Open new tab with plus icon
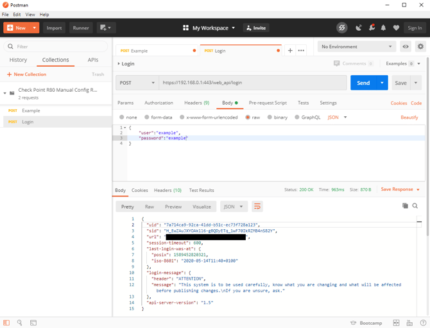 click(290, 50)
